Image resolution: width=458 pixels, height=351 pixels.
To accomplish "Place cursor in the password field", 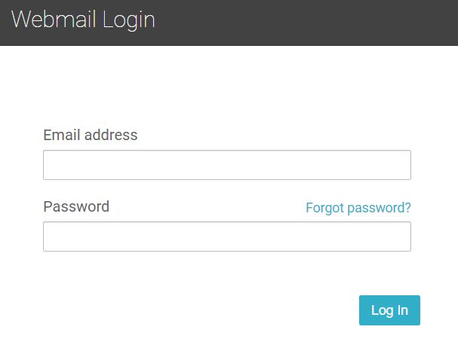I will click(226, 237).
